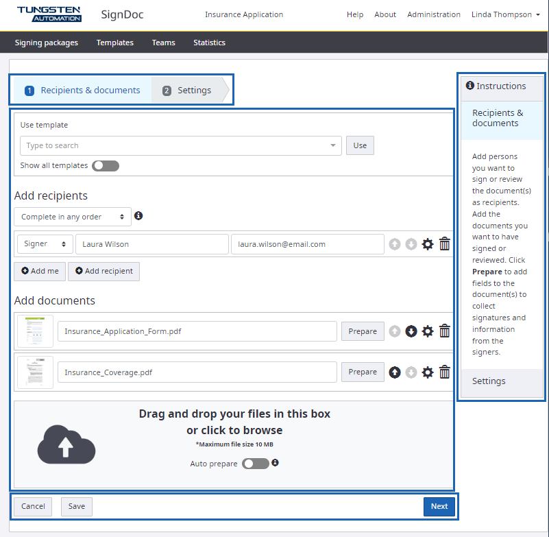Delete Insurance_Application_Form.pdf using trash icon
This screenshot has height=537, width=549.
pyautogui.click(x=445, y=331)
